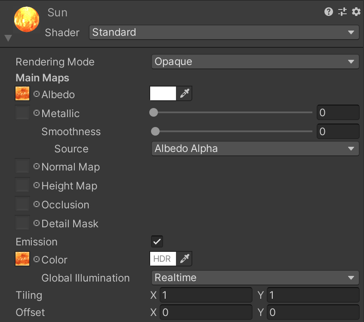Open the Shader dropdown set to Standard
Screen dimensions: 364x322
coord(224,32)
